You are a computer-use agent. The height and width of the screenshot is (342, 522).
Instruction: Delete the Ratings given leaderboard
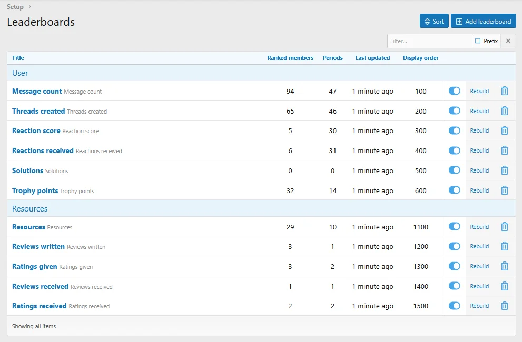(x=505, y=266)
